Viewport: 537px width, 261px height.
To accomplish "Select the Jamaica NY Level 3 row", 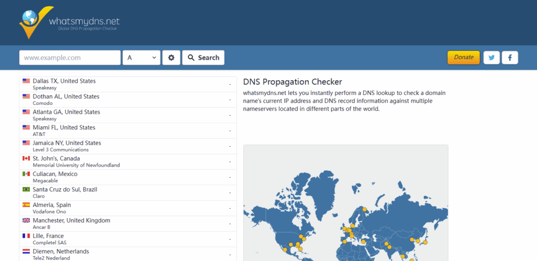I will 128,146.
